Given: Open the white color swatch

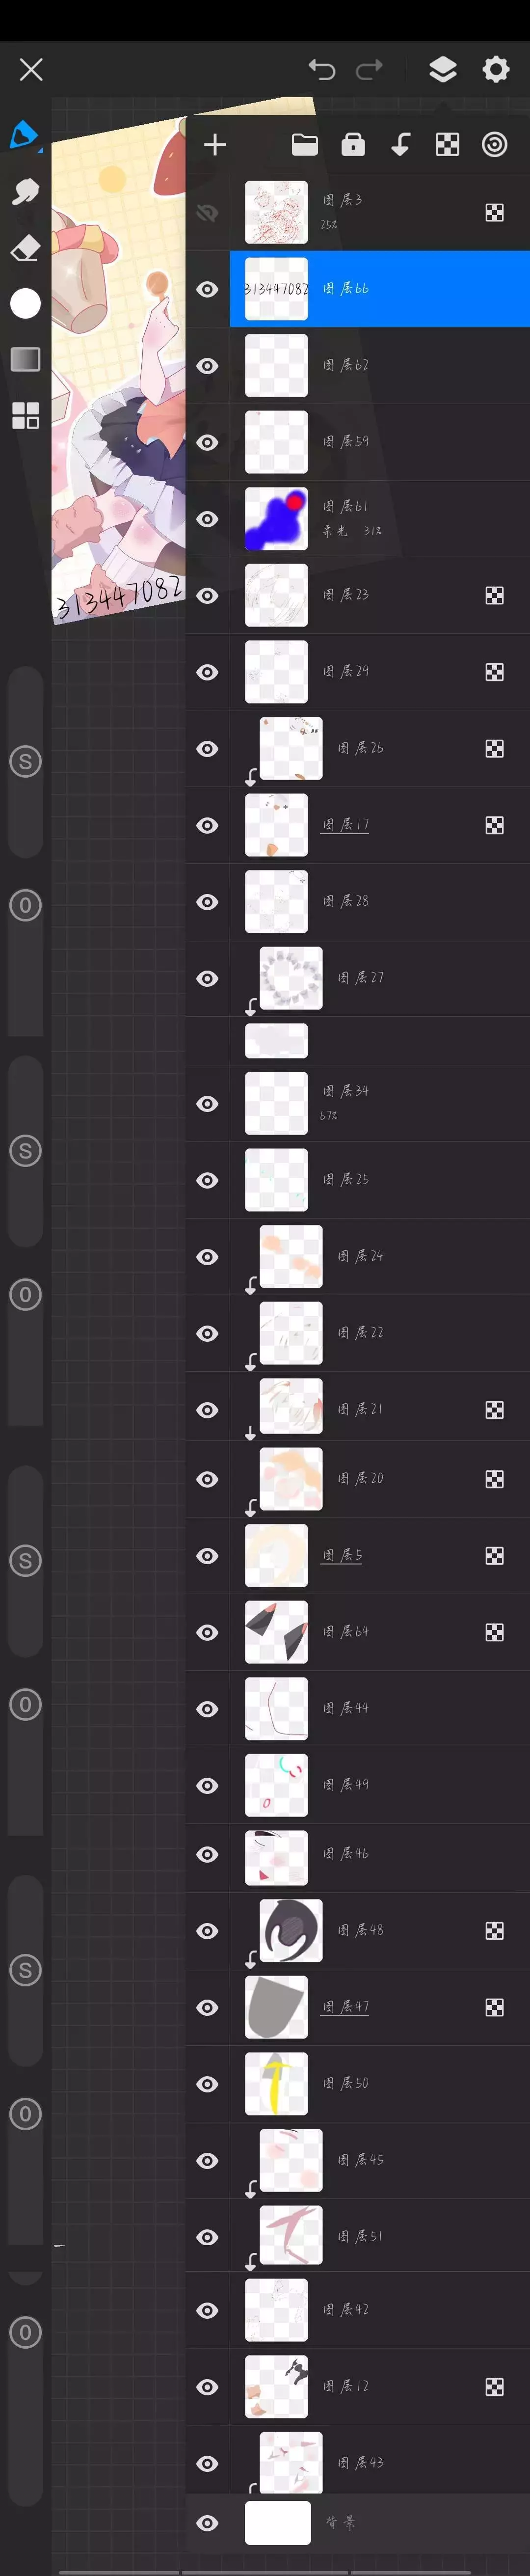Looking at the screenshot, I should (x=25, y=303).
